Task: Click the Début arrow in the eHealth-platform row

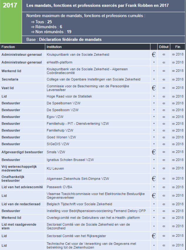Action: (x=164, y=62)
